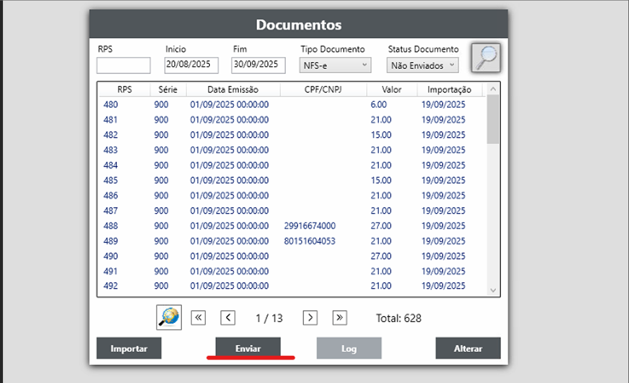Screen dimensions: 629x383
Task: Click the Alterar button
Action: pyautogui.click(x=468, y=349)
